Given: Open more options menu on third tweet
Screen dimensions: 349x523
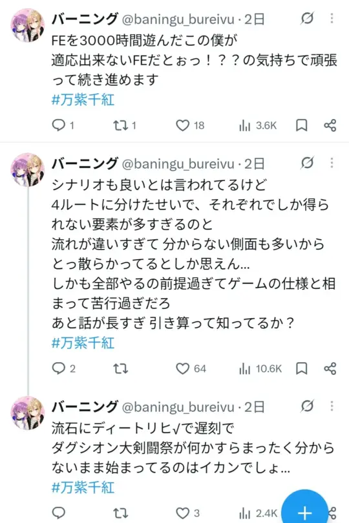Looking at the screenshot, I should point(332,405).
